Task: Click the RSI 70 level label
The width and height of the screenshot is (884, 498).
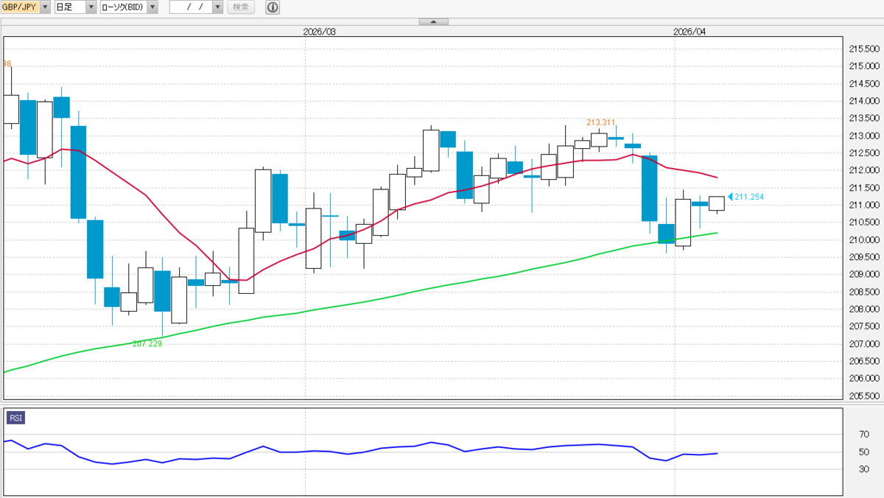Action: (863, 434)
